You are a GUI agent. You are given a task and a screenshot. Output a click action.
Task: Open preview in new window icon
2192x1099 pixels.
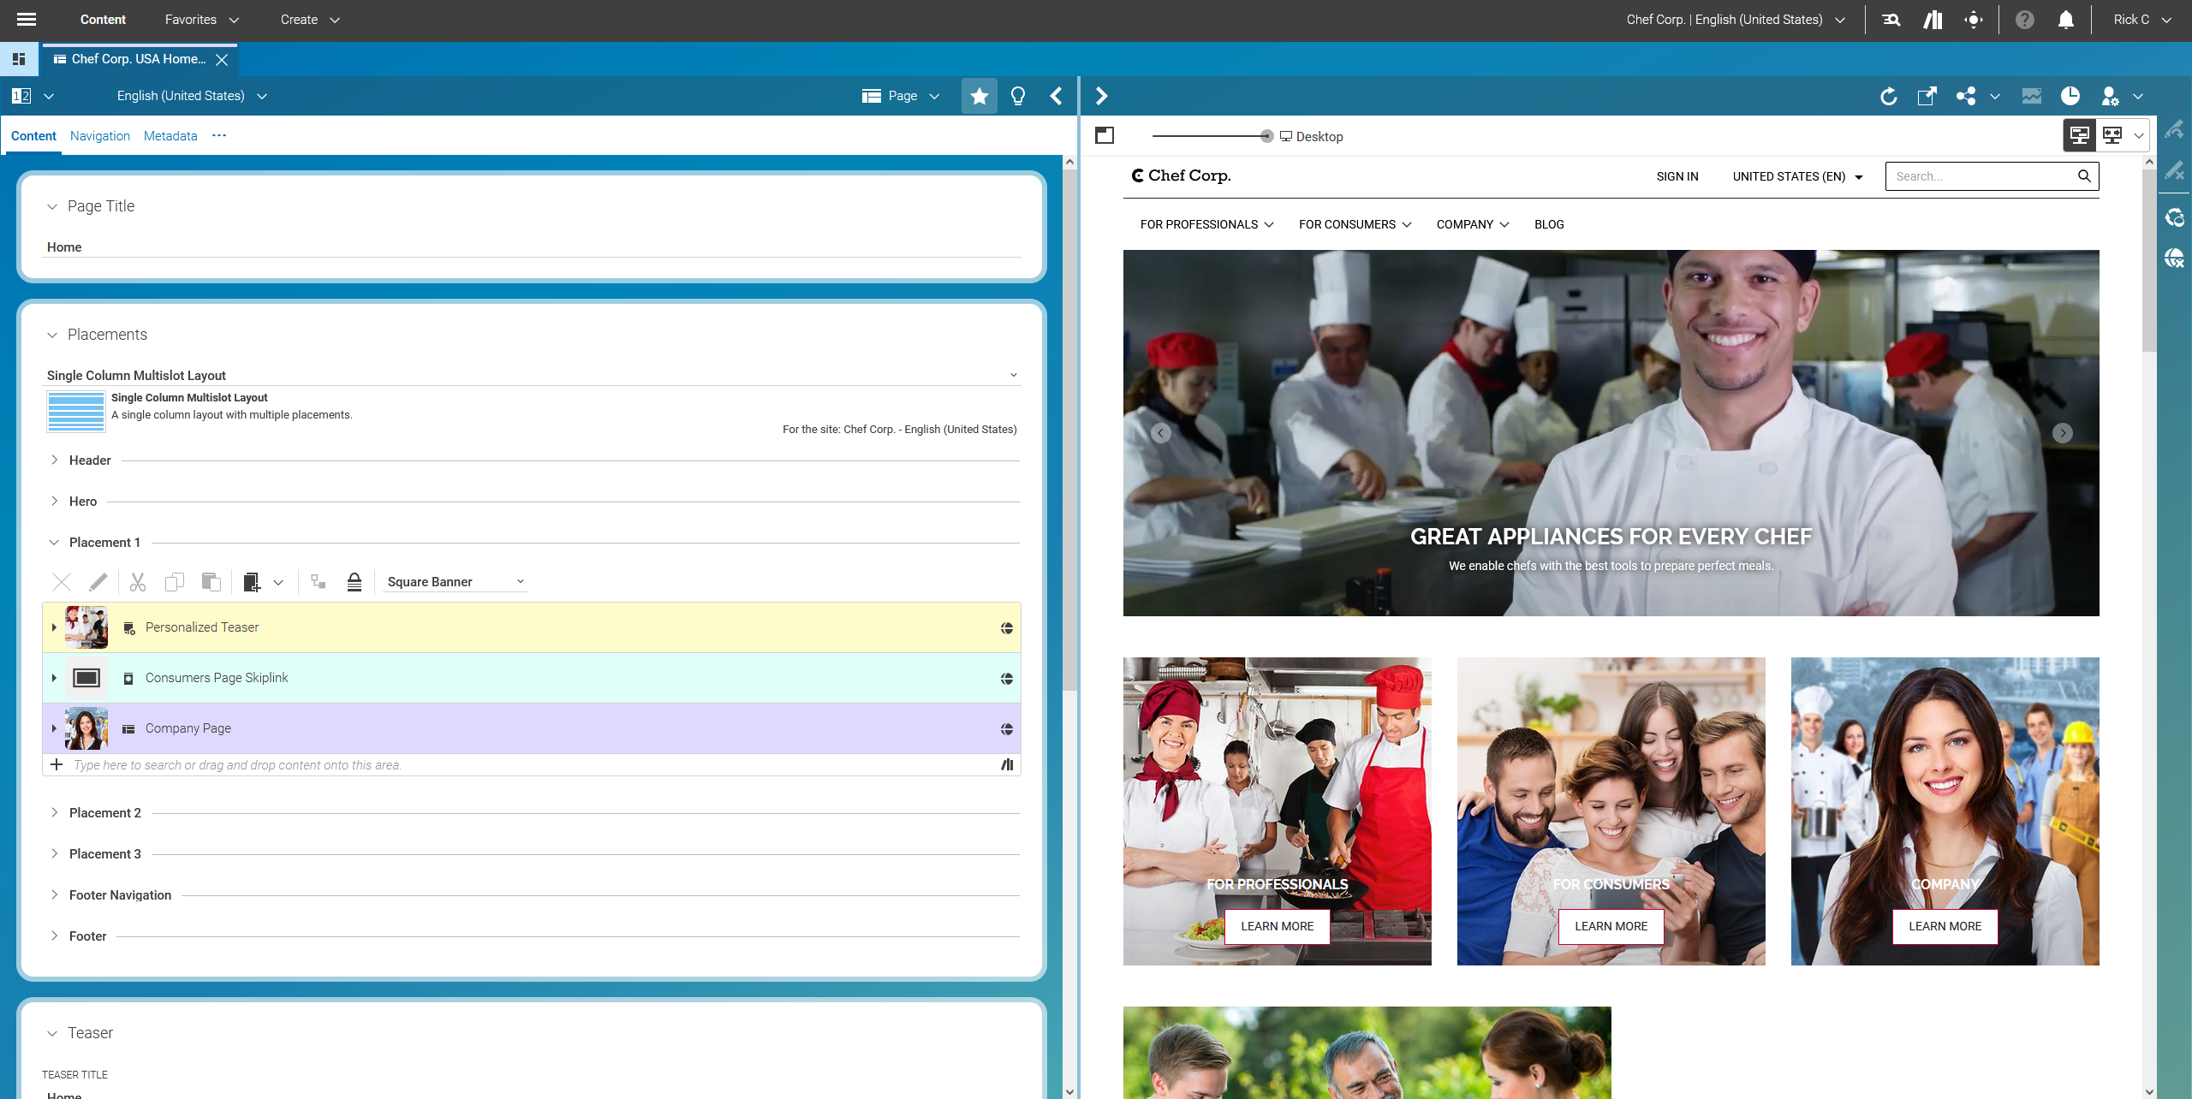(1927, 96)
